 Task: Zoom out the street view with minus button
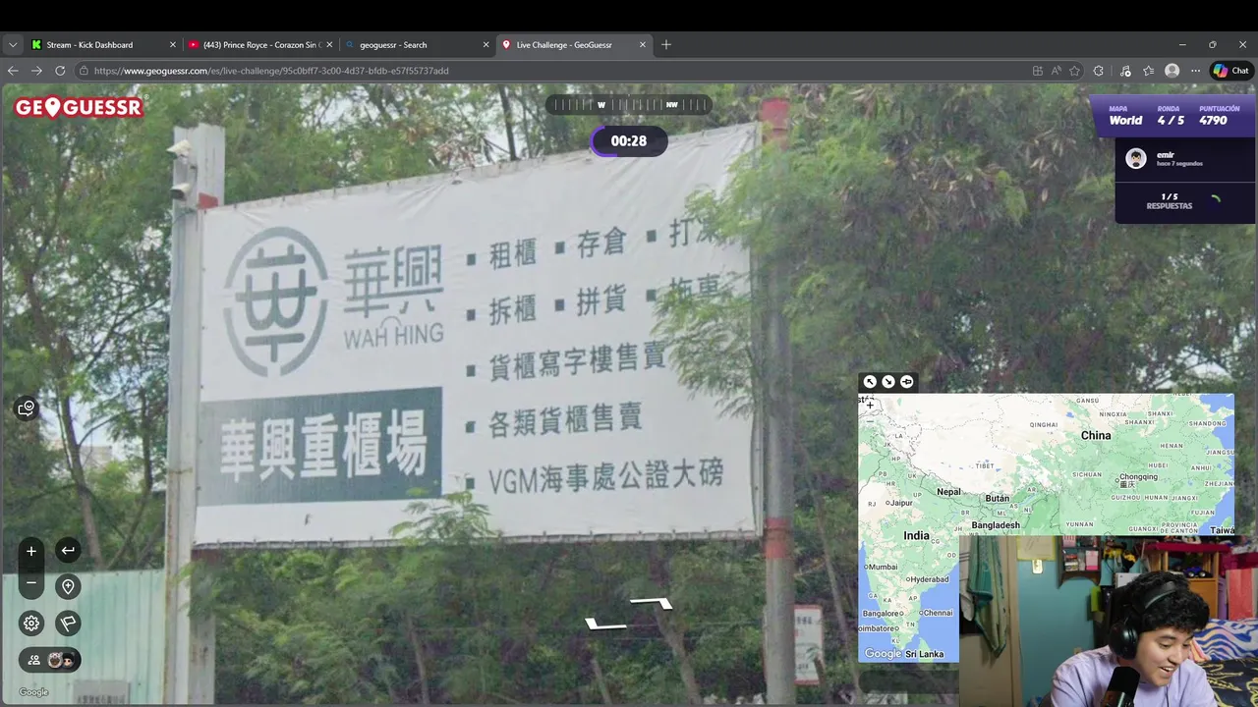31,583
